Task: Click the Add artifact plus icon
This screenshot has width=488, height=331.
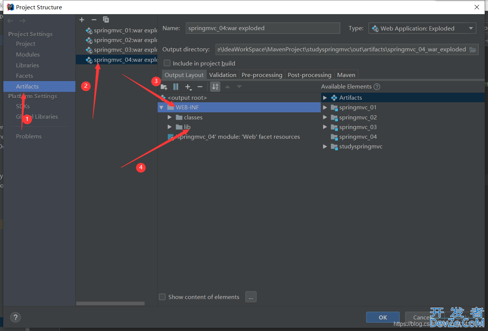Action: pos(82,20)
